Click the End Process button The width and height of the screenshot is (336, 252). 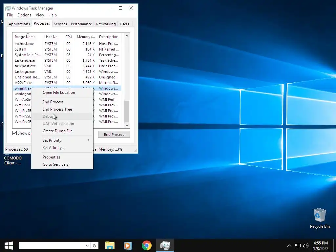114,134
